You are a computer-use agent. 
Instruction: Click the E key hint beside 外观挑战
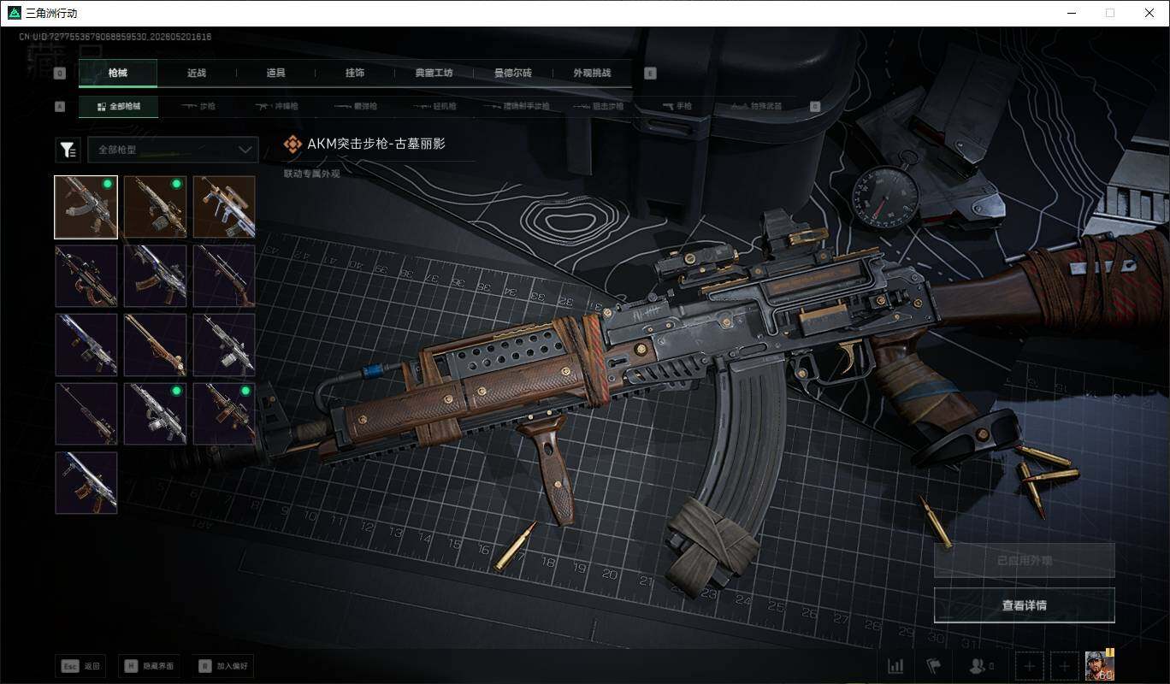click(x=650, y=74)
